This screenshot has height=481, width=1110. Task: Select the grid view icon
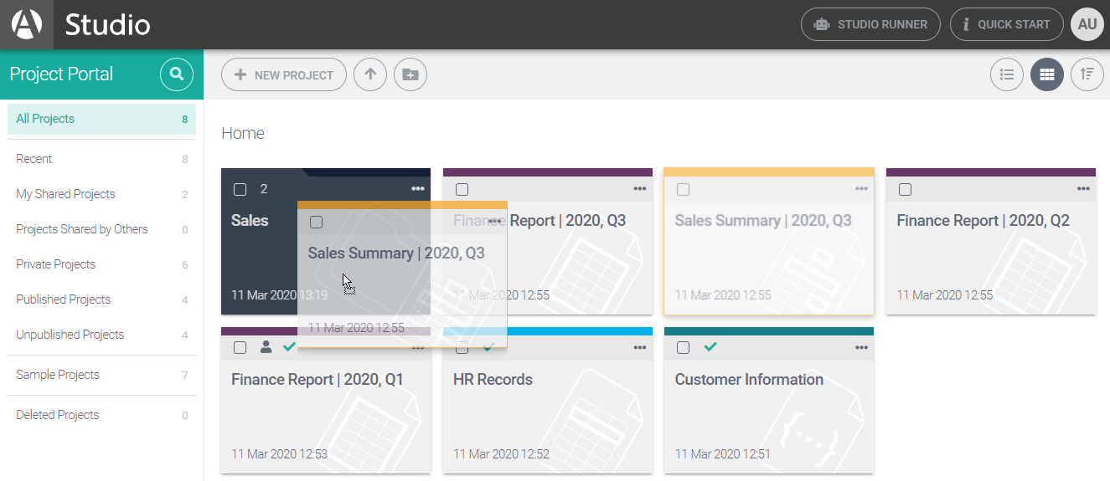pos(1046,74)
